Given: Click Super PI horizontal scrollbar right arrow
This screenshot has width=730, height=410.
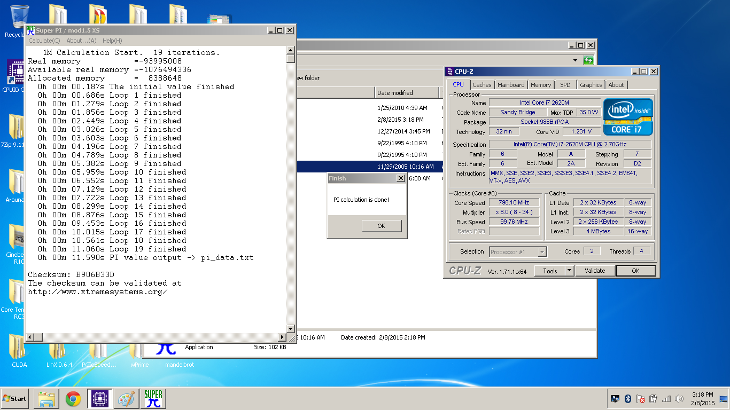Looking at the screenshot, I should tap(283, 337).
